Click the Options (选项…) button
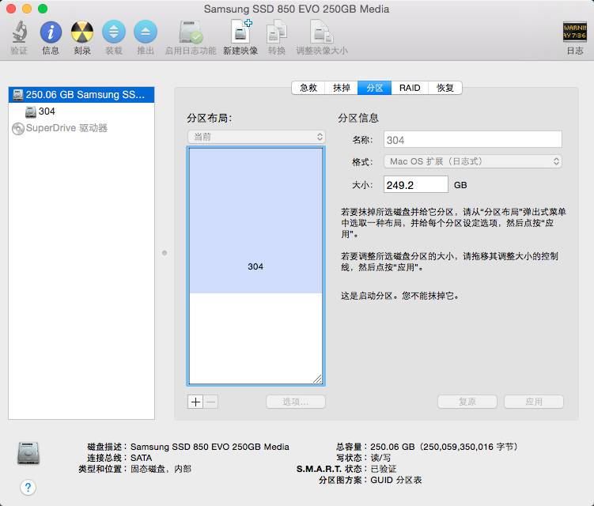Viewport: 594px width, 506px height. pos(296,402)
